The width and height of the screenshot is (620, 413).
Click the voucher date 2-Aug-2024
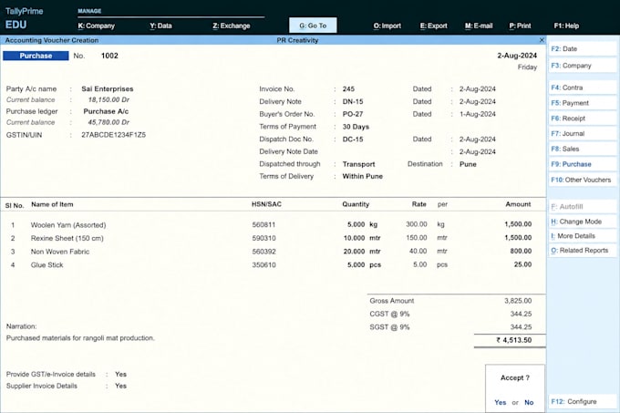[517, 56]
